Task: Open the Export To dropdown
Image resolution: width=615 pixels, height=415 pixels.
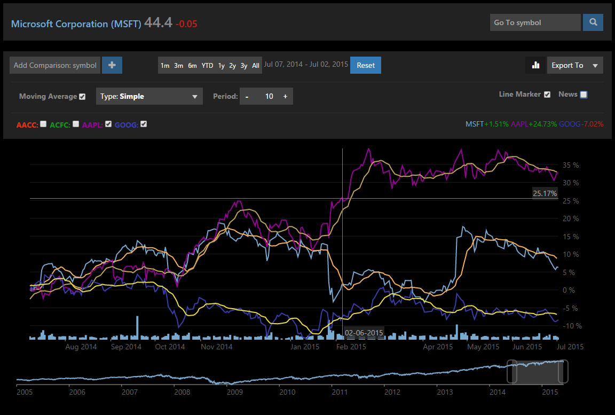Action: point(575,65)
